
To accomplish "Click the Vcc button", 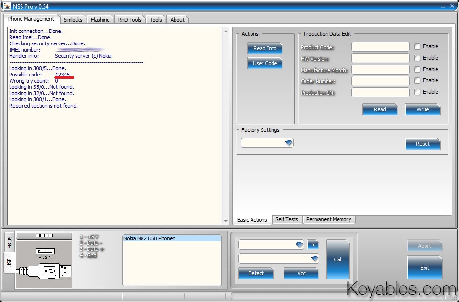I will [x=301, y=273].
